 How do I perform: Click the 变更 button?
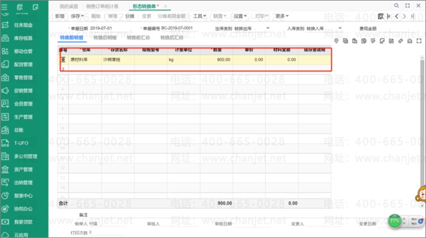point(147,16)
